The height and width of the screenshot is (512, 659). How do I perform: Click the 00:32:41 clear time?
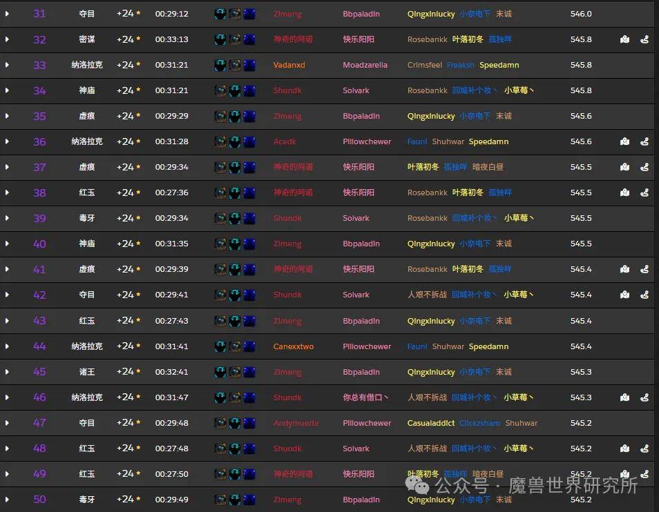[171, 372]
